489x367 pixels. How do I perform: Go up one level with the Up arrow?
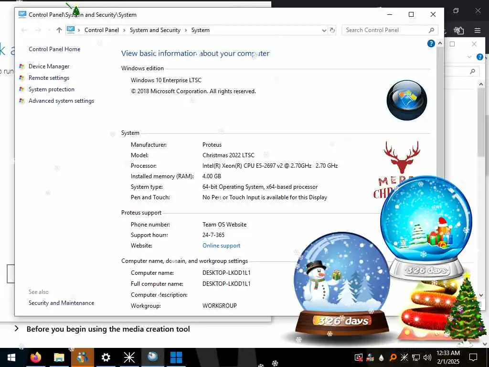click(59, 30)
